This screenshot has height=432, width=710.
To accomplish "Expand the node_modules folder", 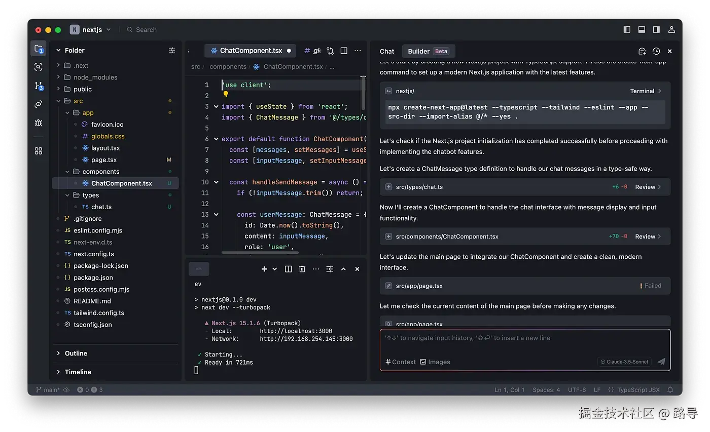I will pyautogui.click(x=58, y=77).
